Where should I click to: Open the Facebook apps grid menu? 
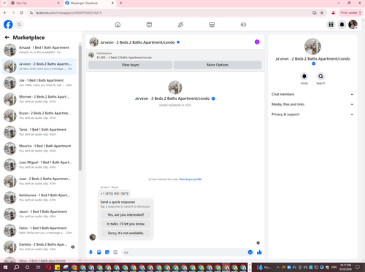coord(331,25)
